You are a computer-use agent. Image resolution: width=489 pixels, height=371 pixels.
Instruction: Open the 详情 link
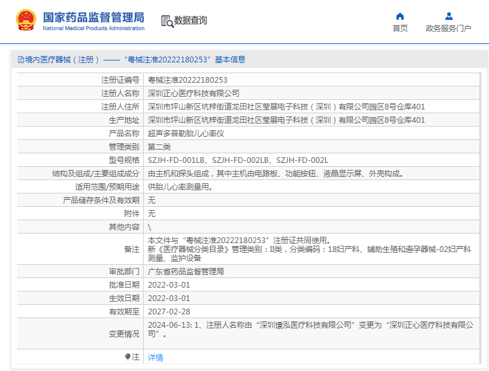coord(155,357)
